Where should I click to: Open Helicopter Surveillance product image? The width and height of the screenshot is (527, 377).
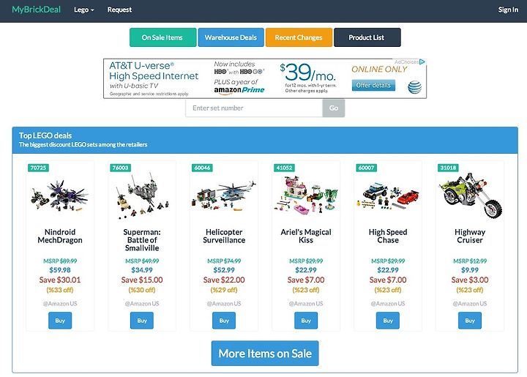pos(224,196)
